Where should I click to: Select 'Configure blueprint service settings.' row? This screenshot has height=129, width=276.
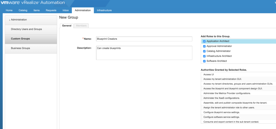coord(238,112)
